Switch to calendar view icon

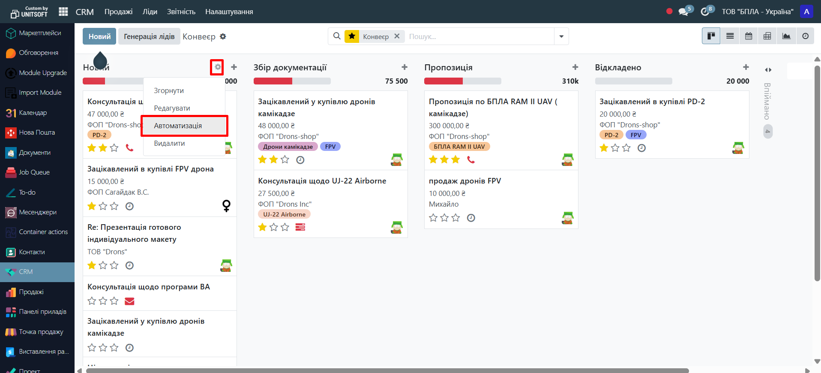[749, 36]
